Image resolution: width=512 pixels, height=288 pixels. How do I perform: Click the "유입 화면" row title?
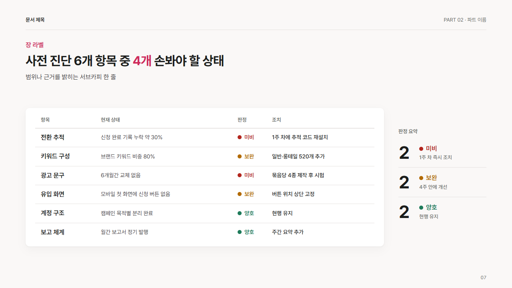pyautogui.click(x=52, y=194)
